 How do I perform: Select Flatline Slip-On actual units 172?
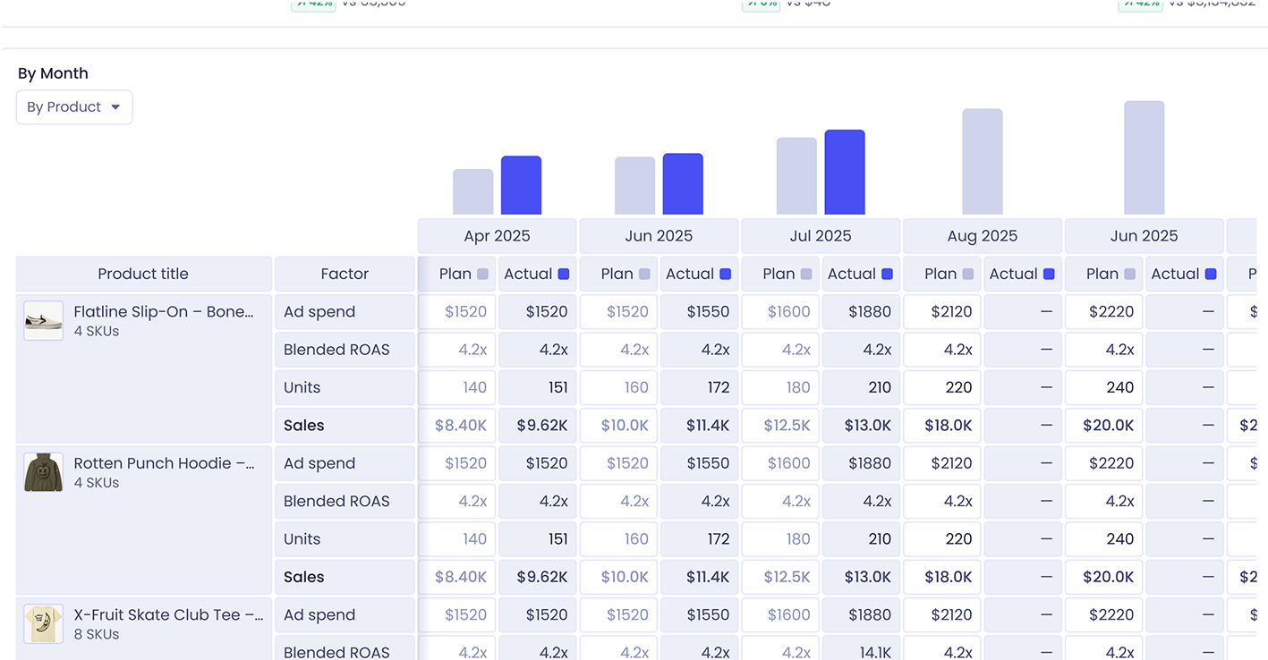point(700,387)
